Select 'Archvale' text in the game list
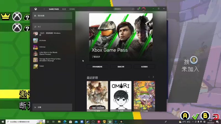This screenshot has width=221, height=124. (x=43, y=41)
